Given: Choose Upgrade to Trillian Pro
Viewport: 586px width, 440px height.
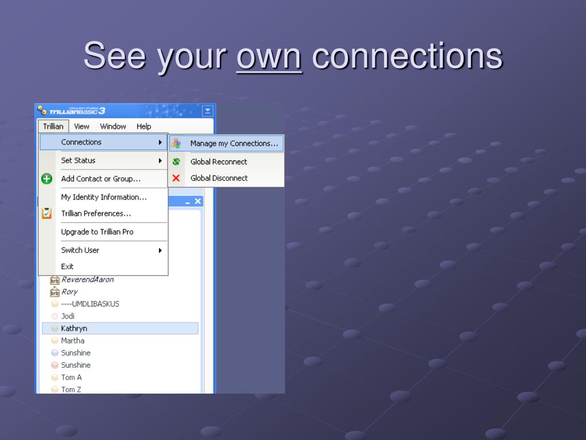Looking at the screenshot, I should pyautogui.click(x=103, y=232).
